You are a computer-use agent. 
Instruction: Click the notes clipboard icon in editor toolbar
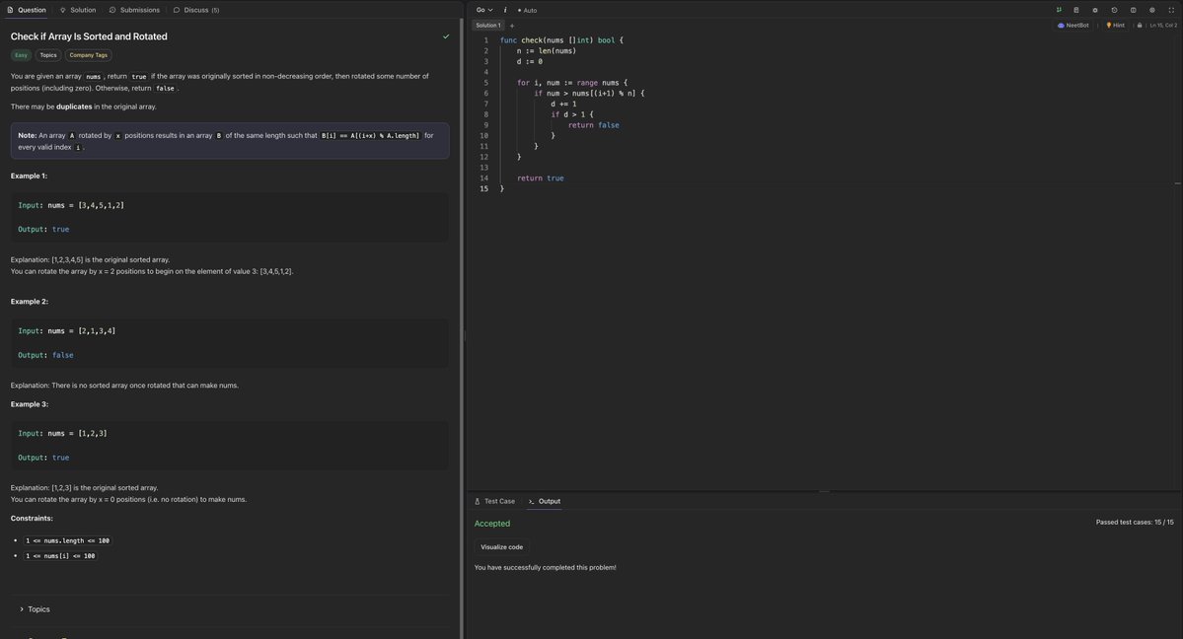click(x=1076, y=10)
